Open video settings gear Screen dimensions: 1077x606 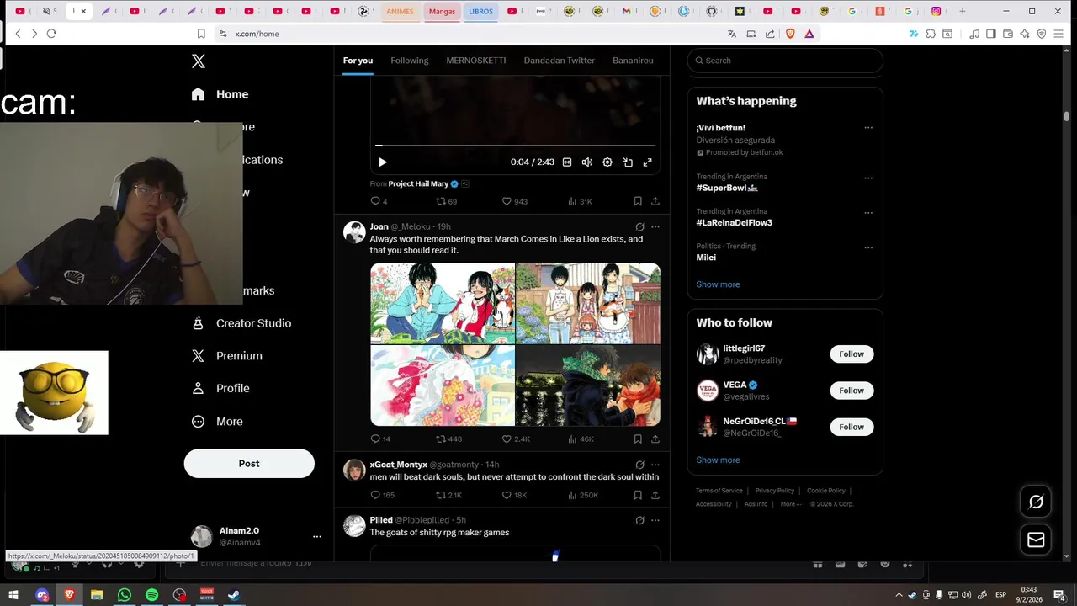tap(607, 162)
